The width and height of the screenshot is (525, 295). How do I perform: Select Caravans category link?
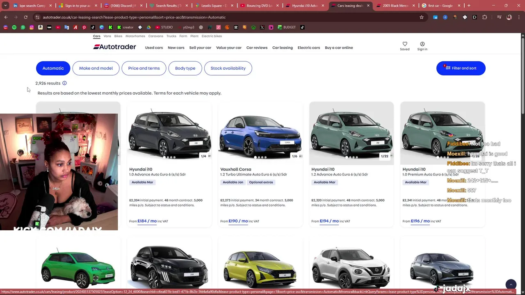pyautogui.click(x=156, y=36)
